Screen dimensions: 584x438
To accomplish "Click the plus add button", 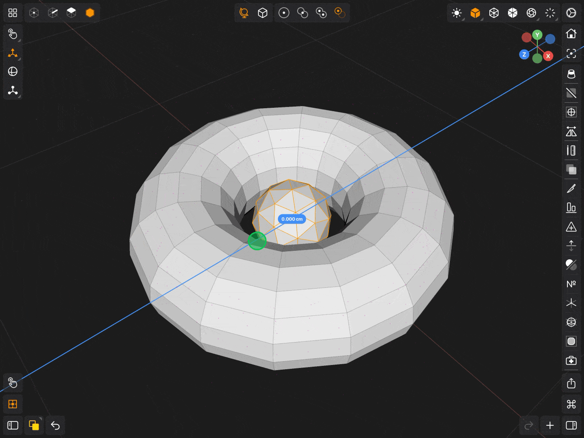I will [x=550, y=425].
